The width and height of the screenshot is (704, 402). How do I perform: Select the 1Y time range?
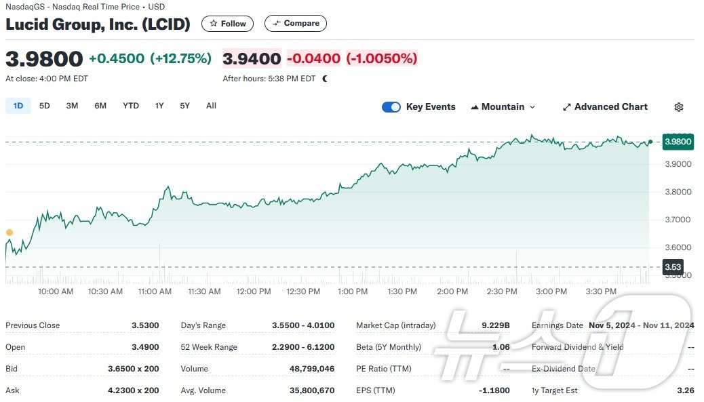click(x=159, y=106)
